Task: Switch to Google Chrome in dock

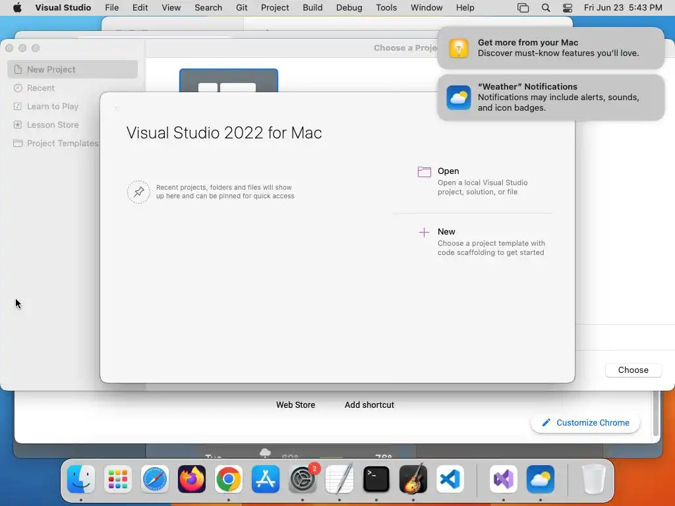Action: click(x=229, y=479)
